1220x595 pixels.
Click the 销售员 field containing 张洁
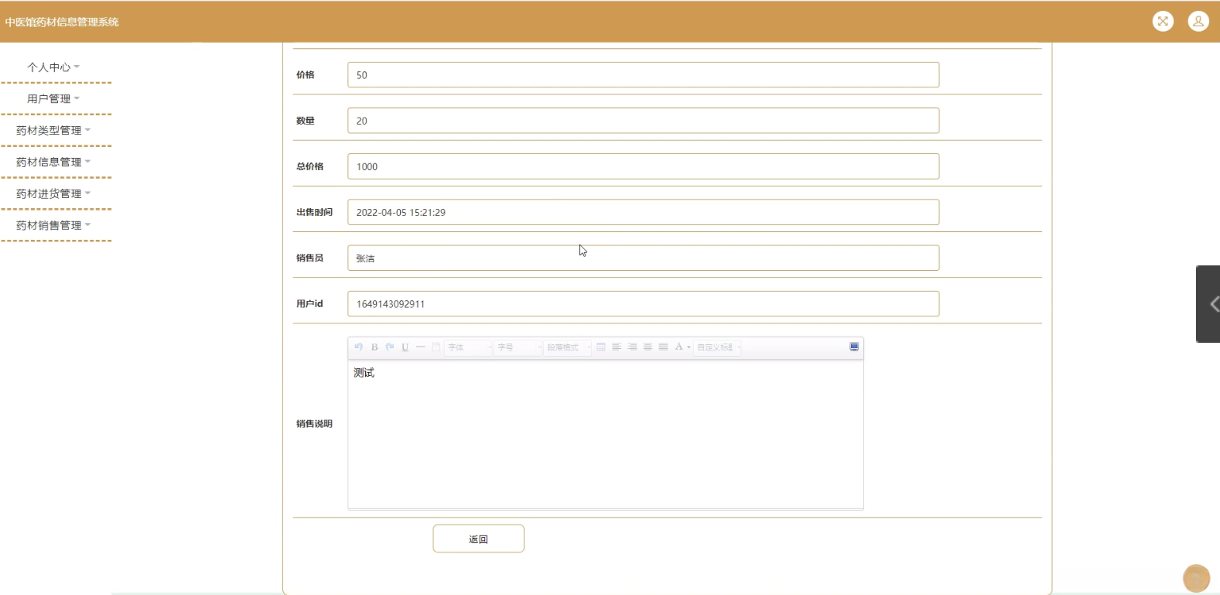[644, 258]
